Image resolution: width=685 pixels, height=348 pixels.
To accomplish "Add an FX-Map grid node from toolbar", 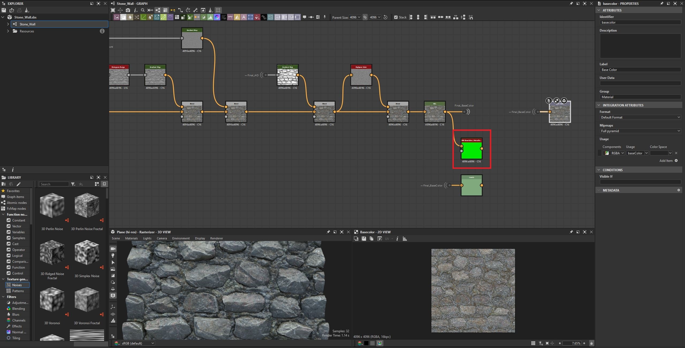I will [x=177, y=17].
